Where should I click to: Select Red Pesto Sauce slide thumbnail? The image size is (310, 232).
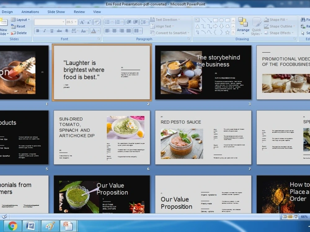(x=203, y=137)
